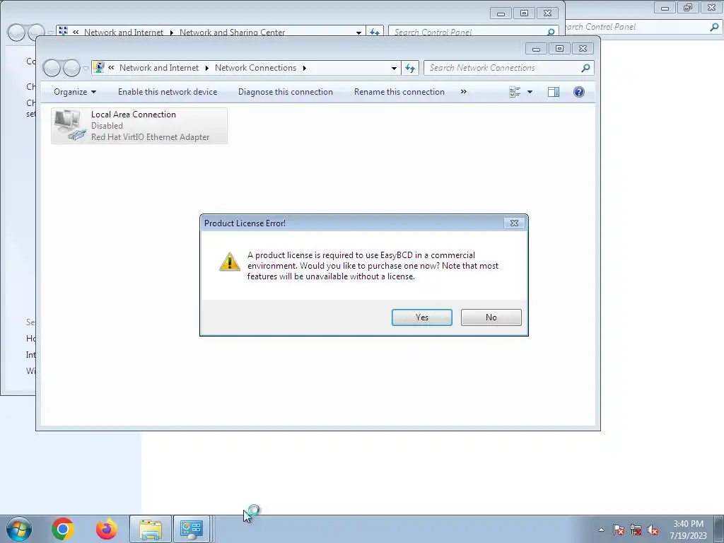Go forward in Network Connections window
724x543 pixels.
pos(71,69)
